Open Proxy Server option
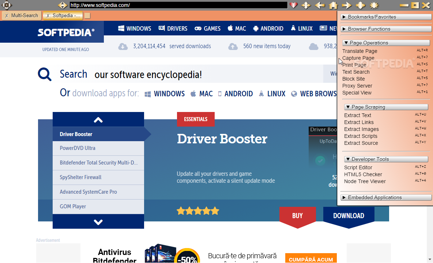The height and width of the screenshot is (263, 433). (x=357, y=86)
